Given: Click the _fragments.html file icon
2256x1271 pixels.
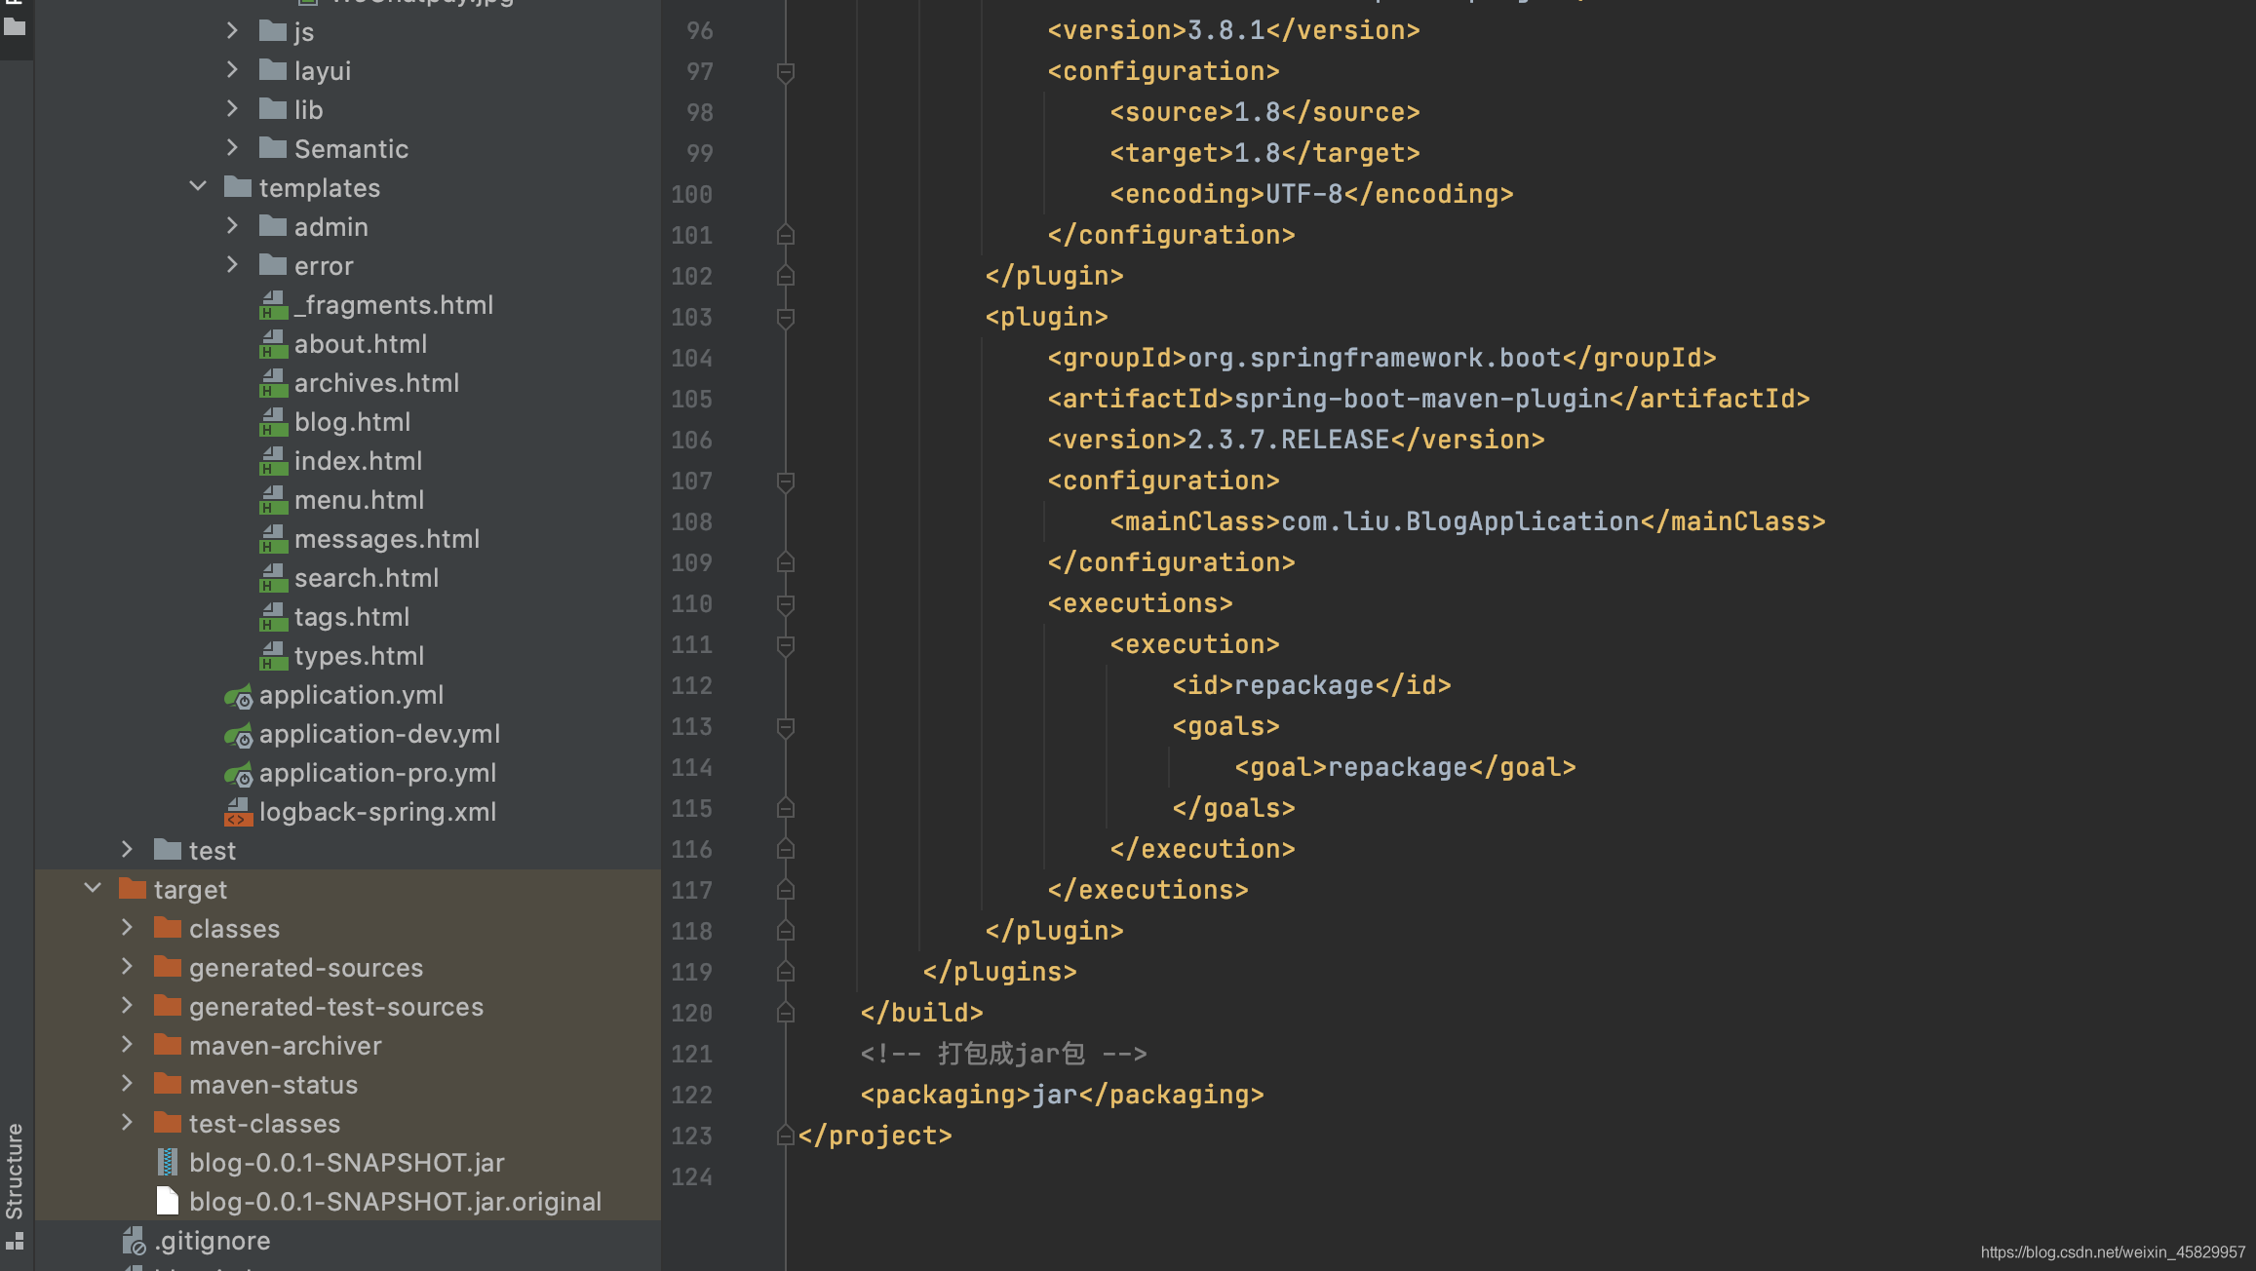Looking at the screenshot, I should point(273,305).
